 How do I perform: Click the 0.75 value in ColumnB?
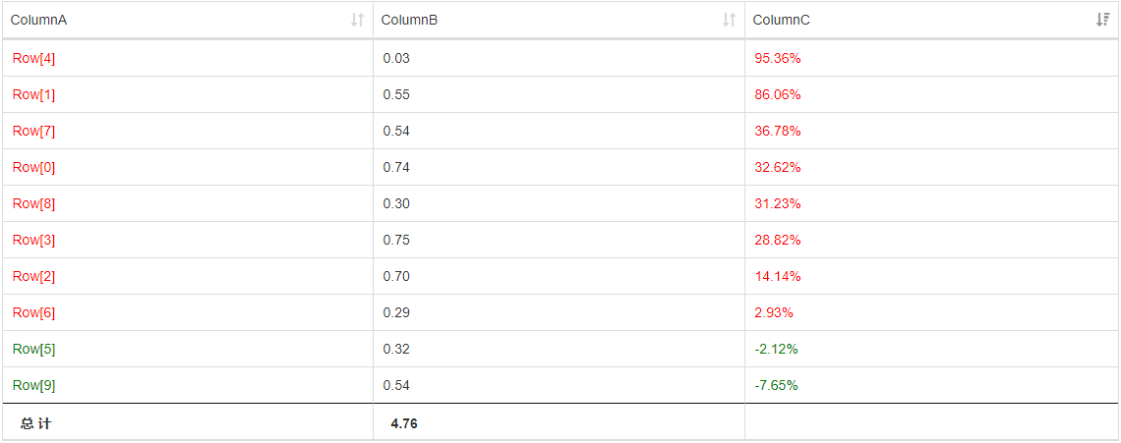[396, 241]
